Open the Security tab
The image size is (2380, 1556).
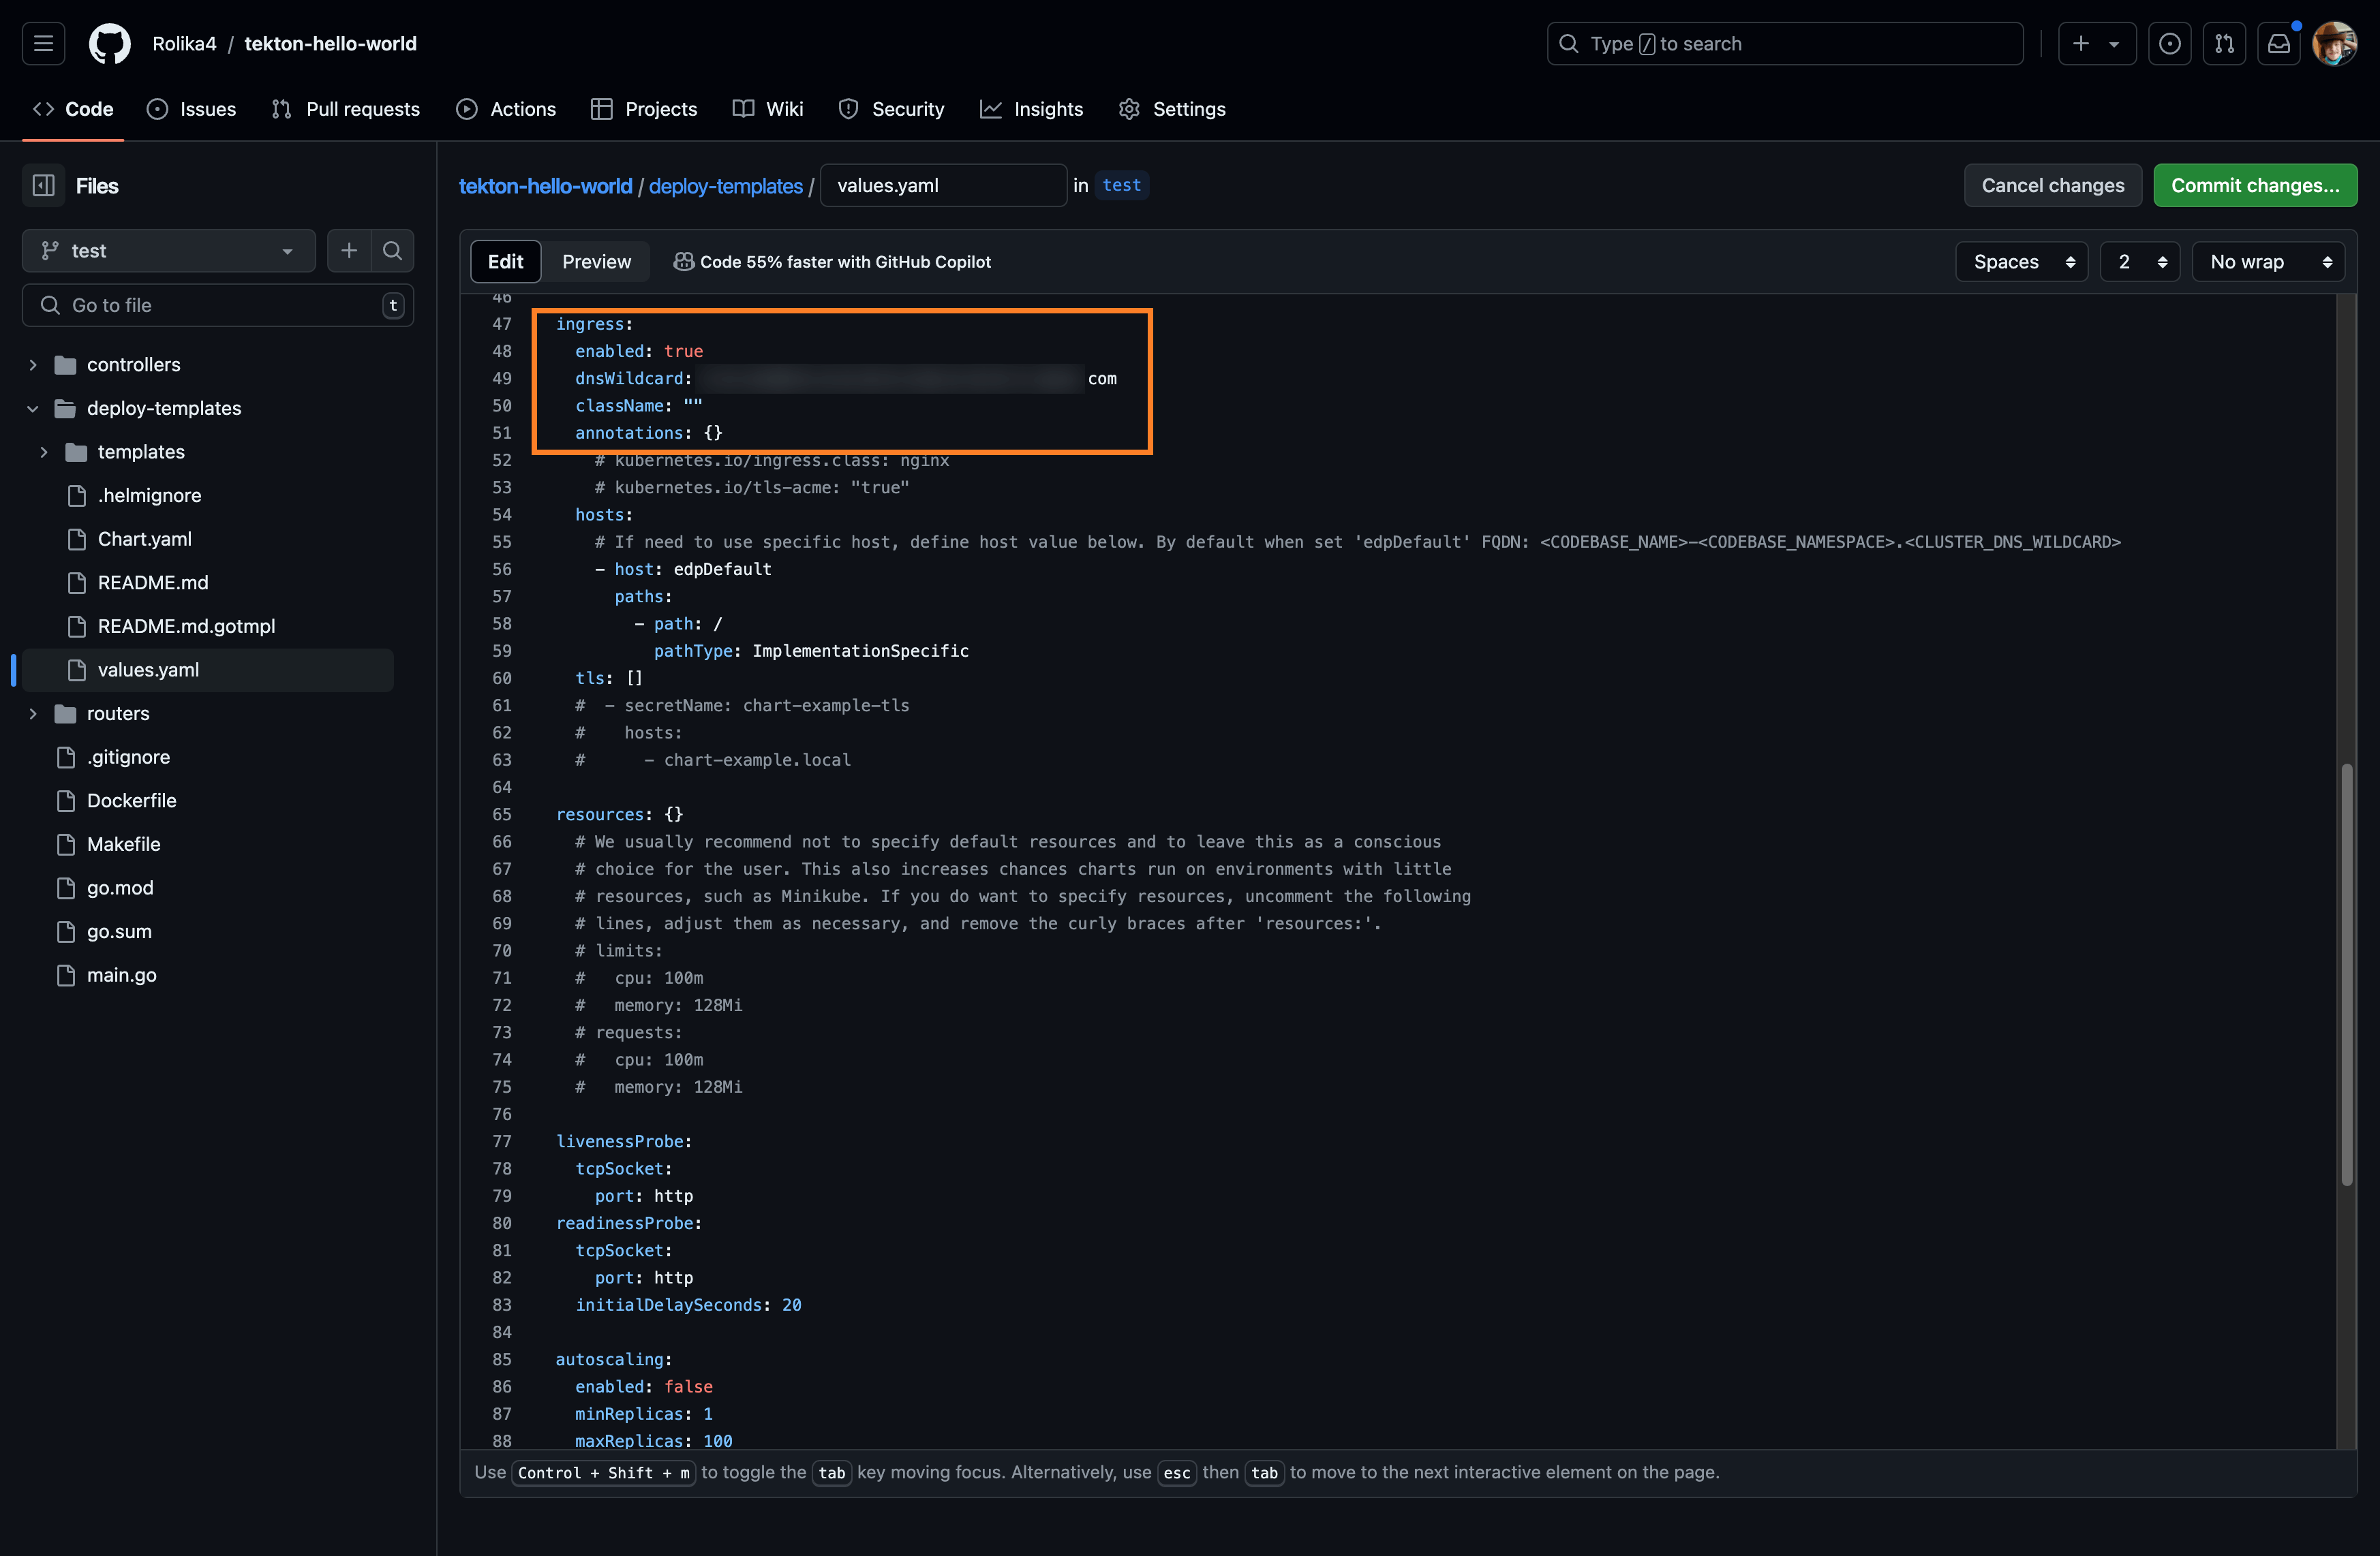pos(891,109)
